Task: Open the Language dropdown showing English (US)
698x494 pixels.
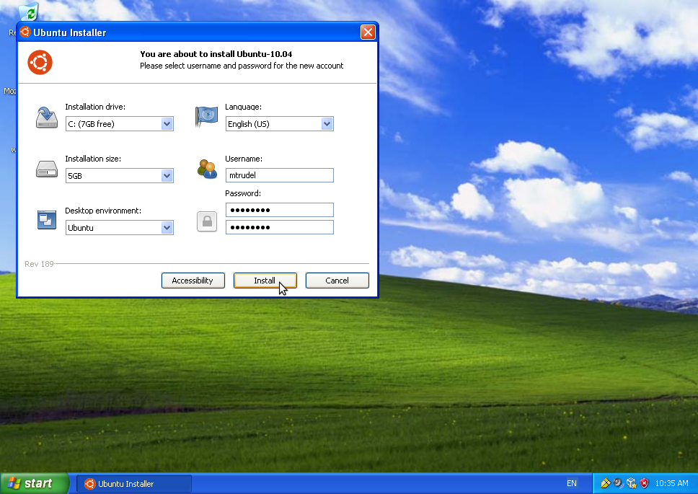Action: pyautogui.click(x=280, y=124)
